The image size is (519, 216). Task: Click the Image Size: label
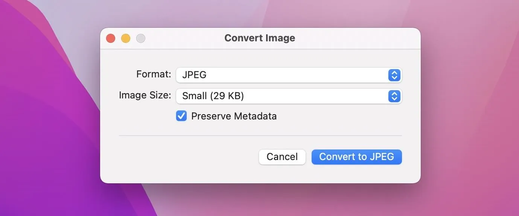pos(145,95)
